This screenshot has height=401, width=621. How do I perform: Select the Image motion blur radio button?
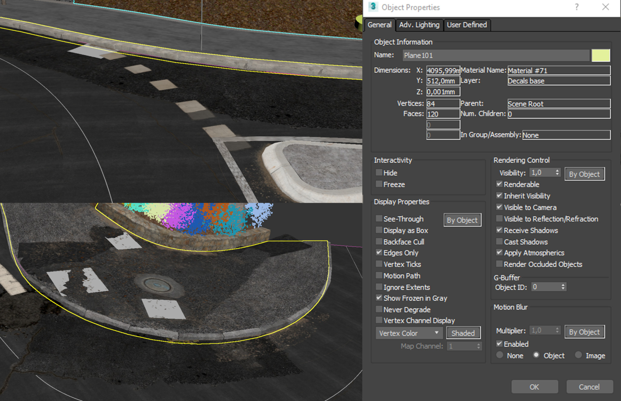[x=578, y=355]
